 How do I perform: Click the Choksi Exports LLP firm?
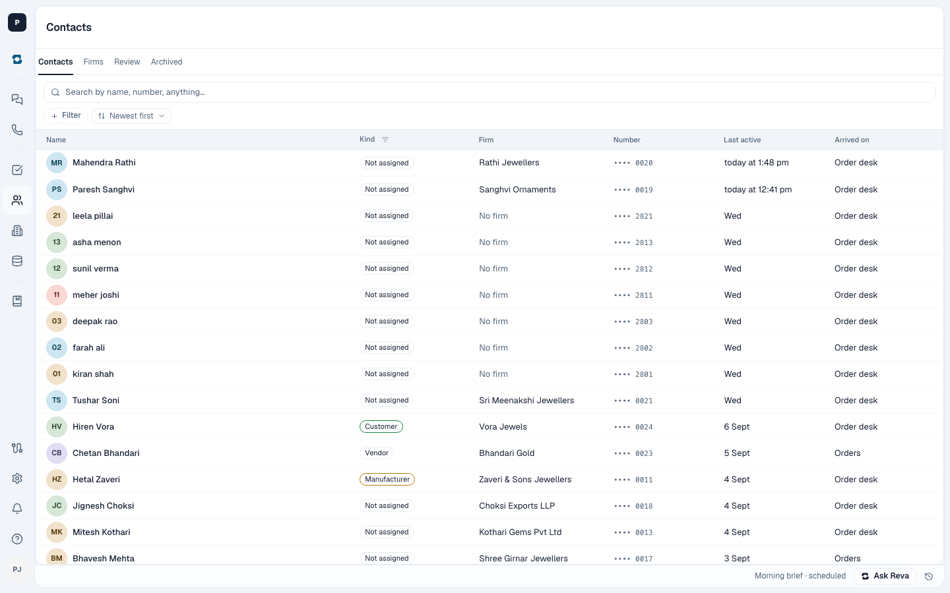point(517,506)
